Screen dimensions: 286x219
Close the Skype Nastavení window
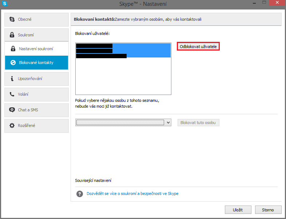click(x=277, y=3)
